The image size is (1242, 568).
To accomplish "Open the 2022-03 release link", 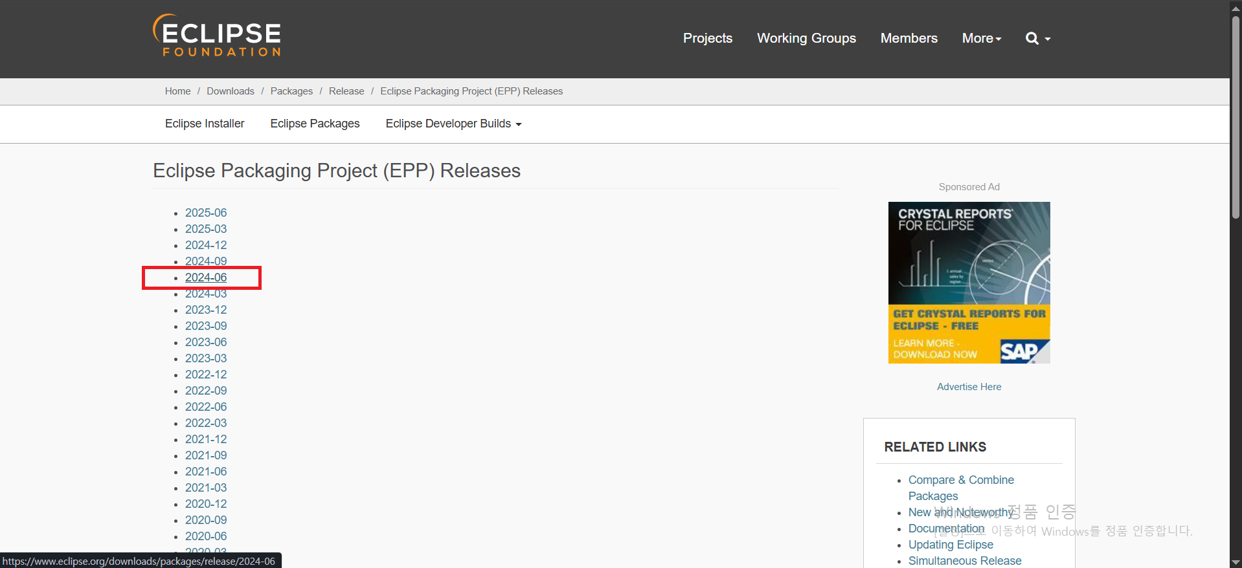I will (x=206, y=423).
